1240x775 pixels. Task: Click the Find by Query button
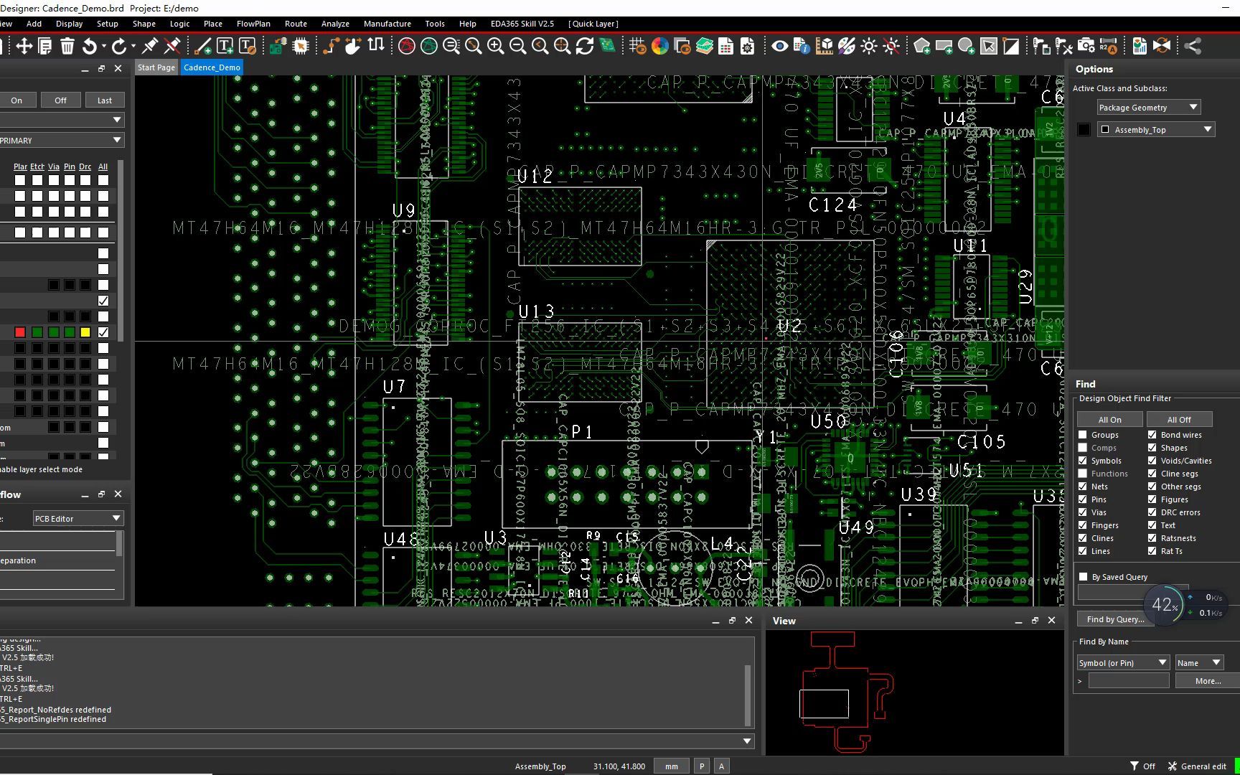click(1114, 619)
